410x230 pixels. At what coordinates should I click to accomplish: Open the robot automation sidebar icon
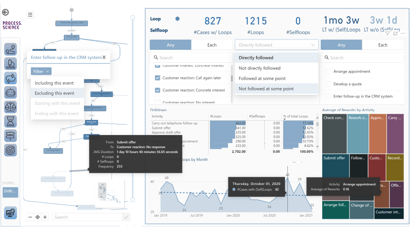11,92
